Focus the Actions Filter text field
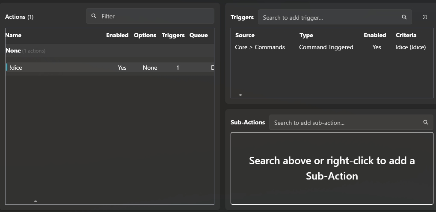 pos(154,16)
